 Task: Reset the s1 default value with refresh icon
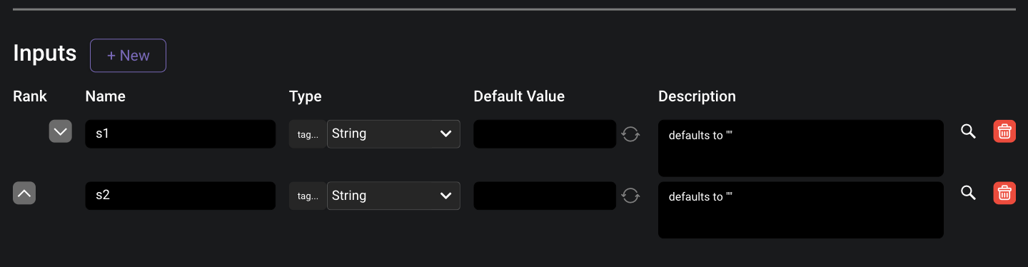pos(630,133)
